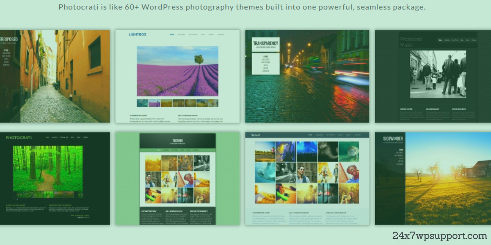Click the man with sunglasses photo in Scout

click(307, 172)
